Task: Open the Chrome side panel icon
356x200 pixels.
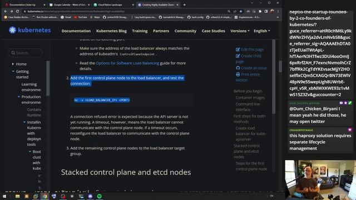Action: point(266,11)
